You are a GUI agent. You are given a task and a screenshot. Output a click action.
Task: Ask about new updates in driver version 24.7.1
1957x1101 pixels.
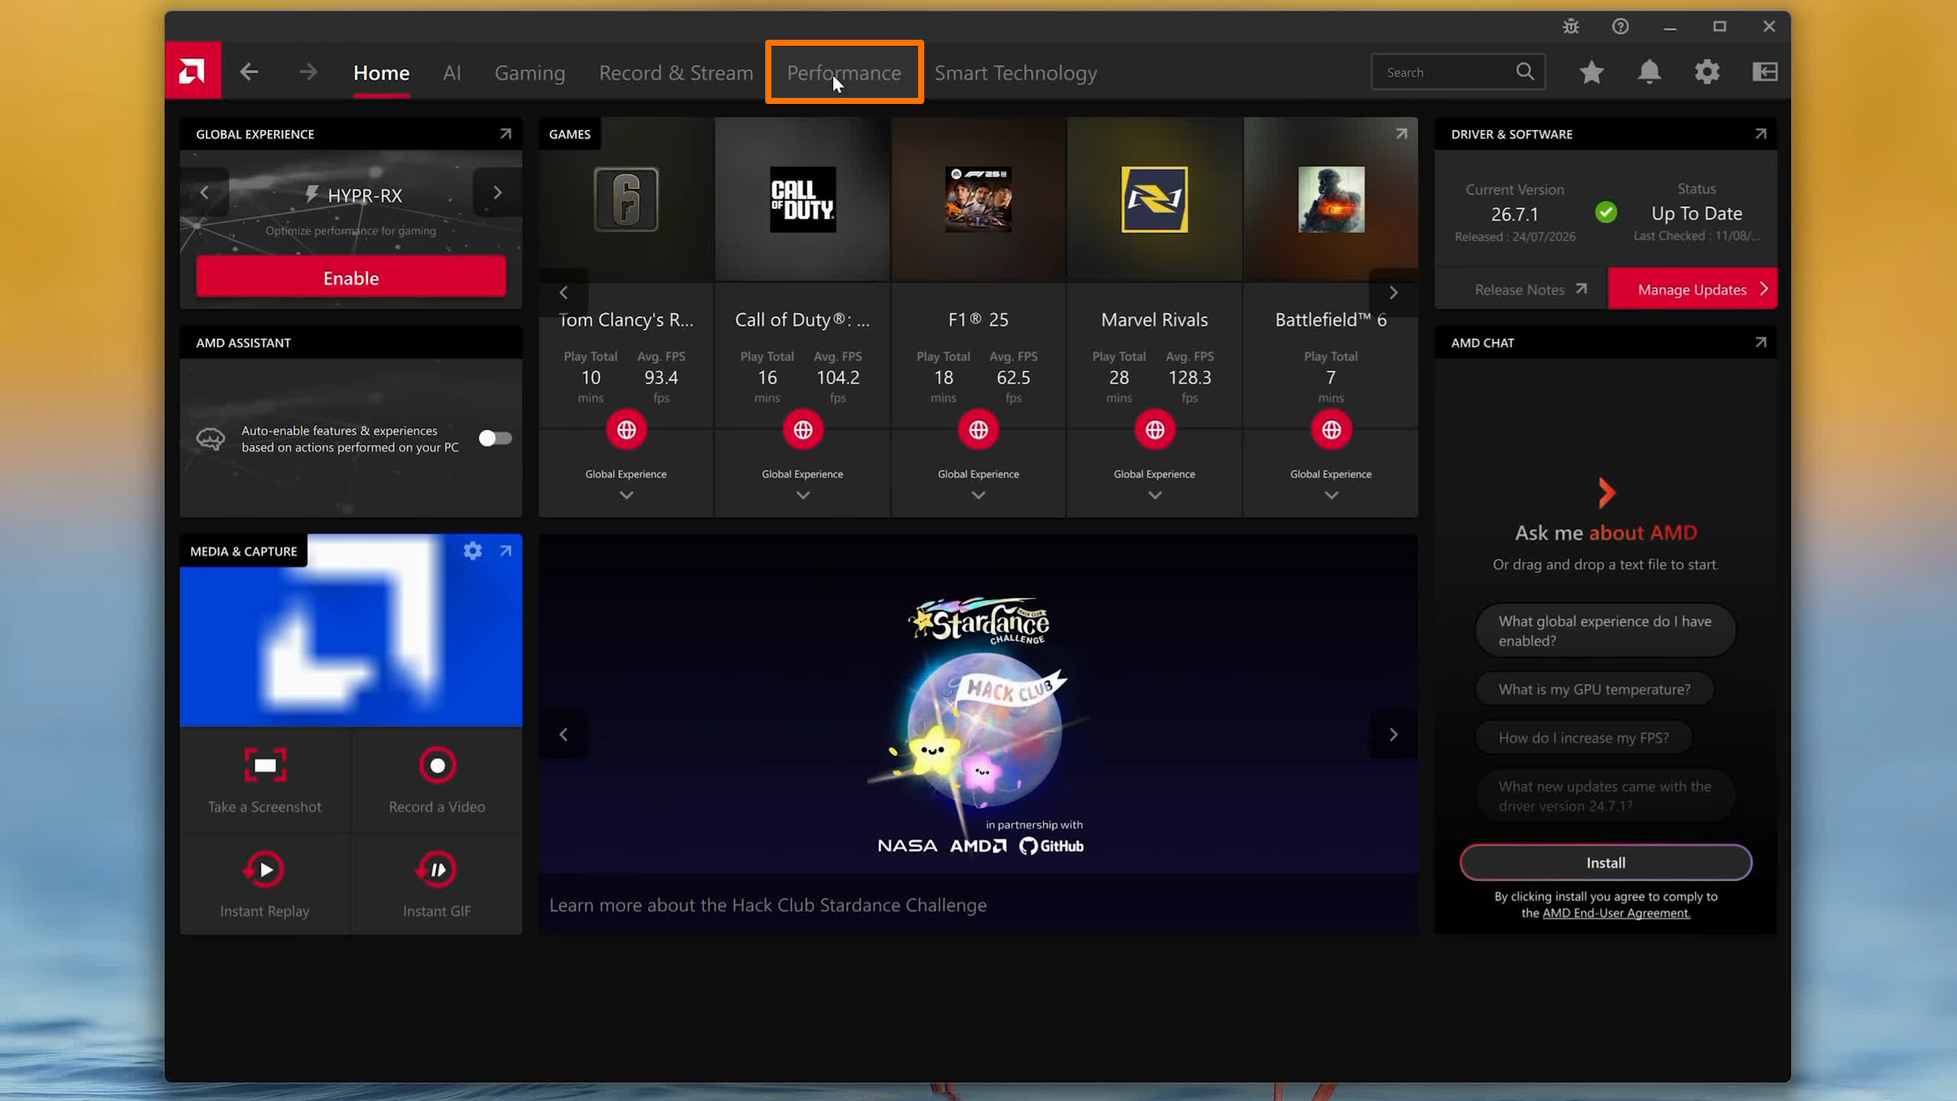pos(1605,796)
